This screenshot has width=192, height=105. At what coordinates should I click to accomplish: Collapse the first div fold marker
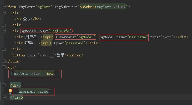click(x=4, y=13)
